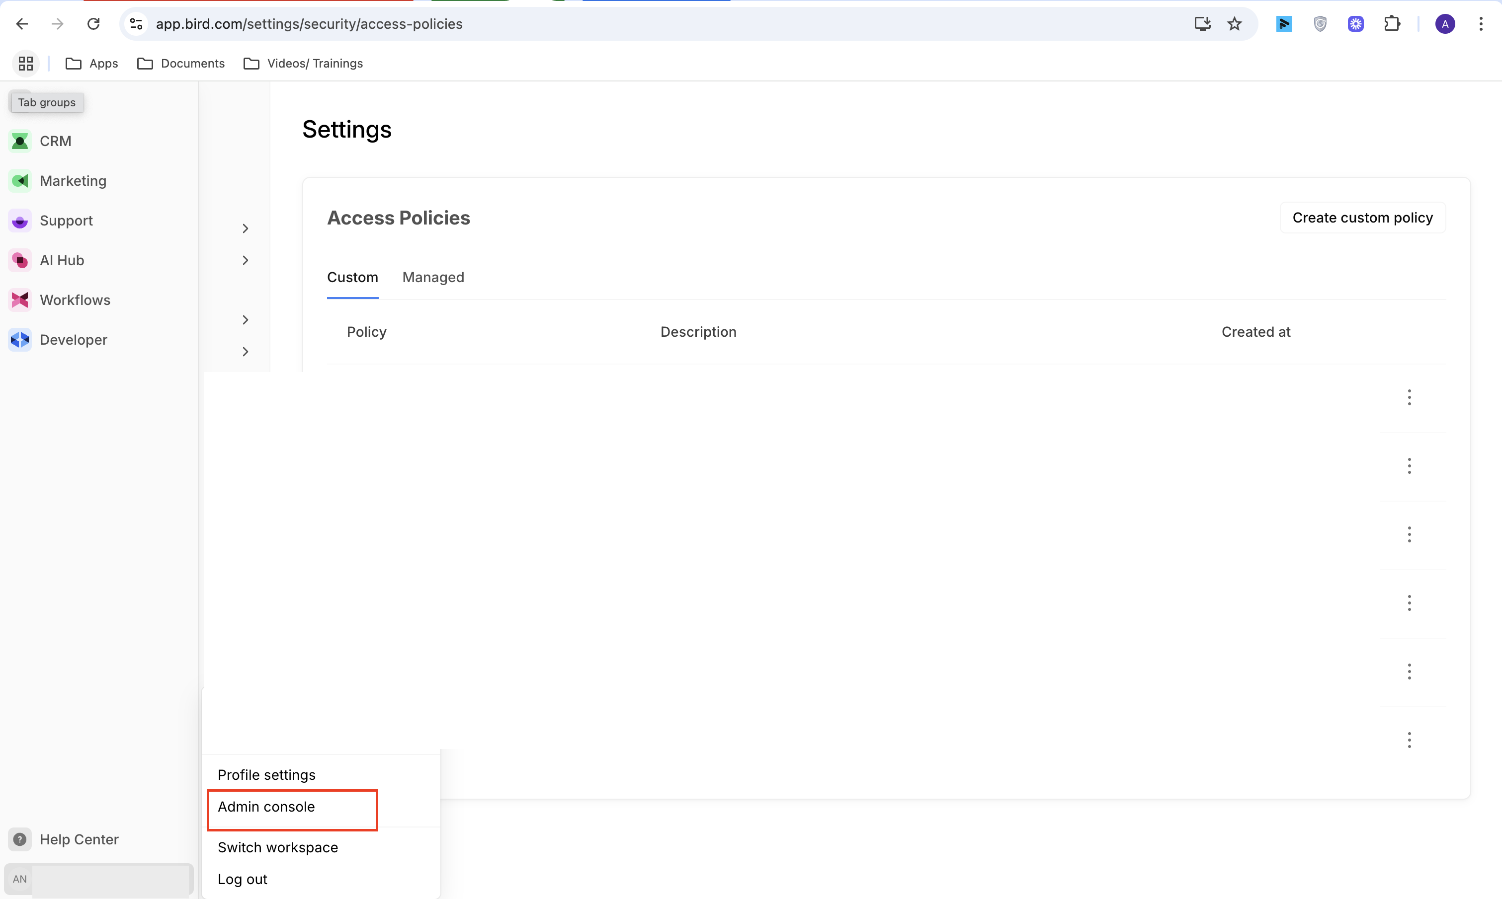The height and width of the screenshot is (899, 1502).
Task: Bookmark this page with the star icon
Action: click(1235, 24)
